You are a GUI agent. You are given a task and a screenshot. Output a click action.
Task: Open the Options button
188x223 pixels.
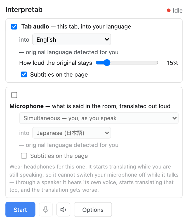(93, 210)
